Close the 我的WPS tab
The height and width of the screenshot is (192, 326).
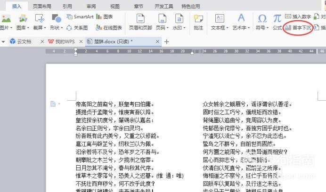click(x=81, y=41)
